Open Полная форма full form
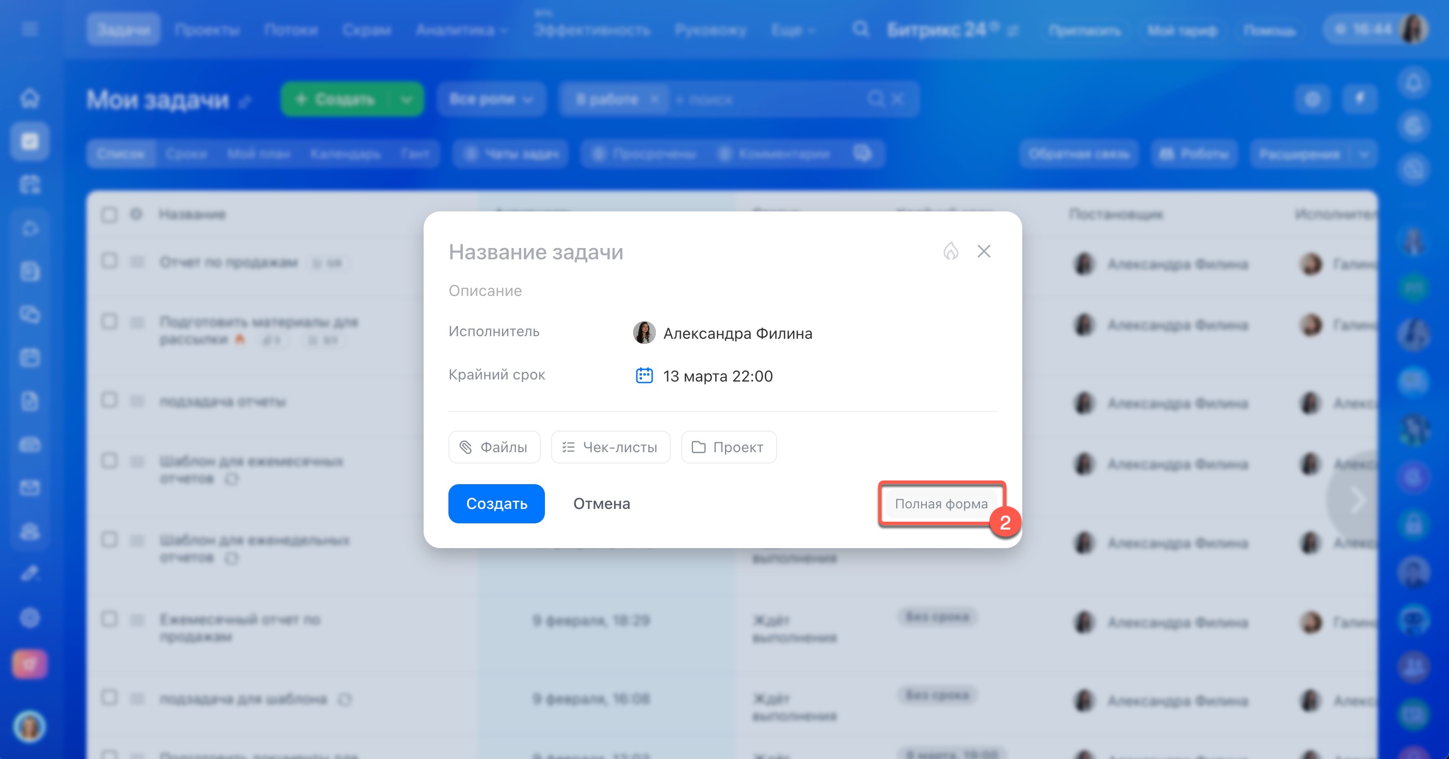This screenshot has width=1449, height=759. coord(941,504)
